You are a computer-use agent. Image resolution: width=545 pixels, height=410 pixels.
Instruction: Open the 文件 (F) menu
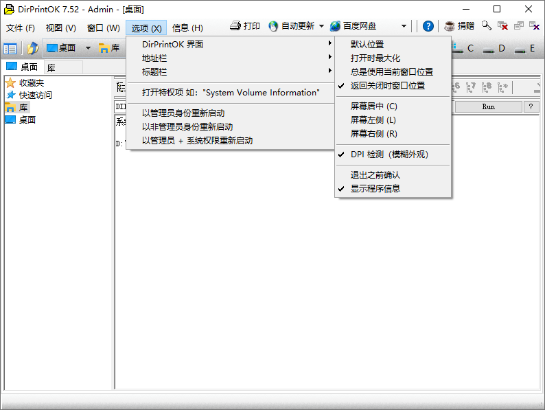21,28
